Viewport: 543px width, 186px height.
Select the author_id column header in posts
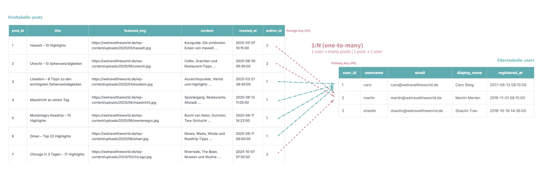[x=274, y=31]
